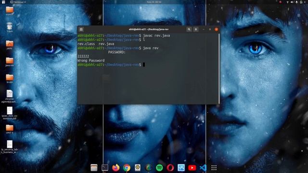
Task: Click the 'Wrong Password' output text
Action: click(x=91, y=61)
